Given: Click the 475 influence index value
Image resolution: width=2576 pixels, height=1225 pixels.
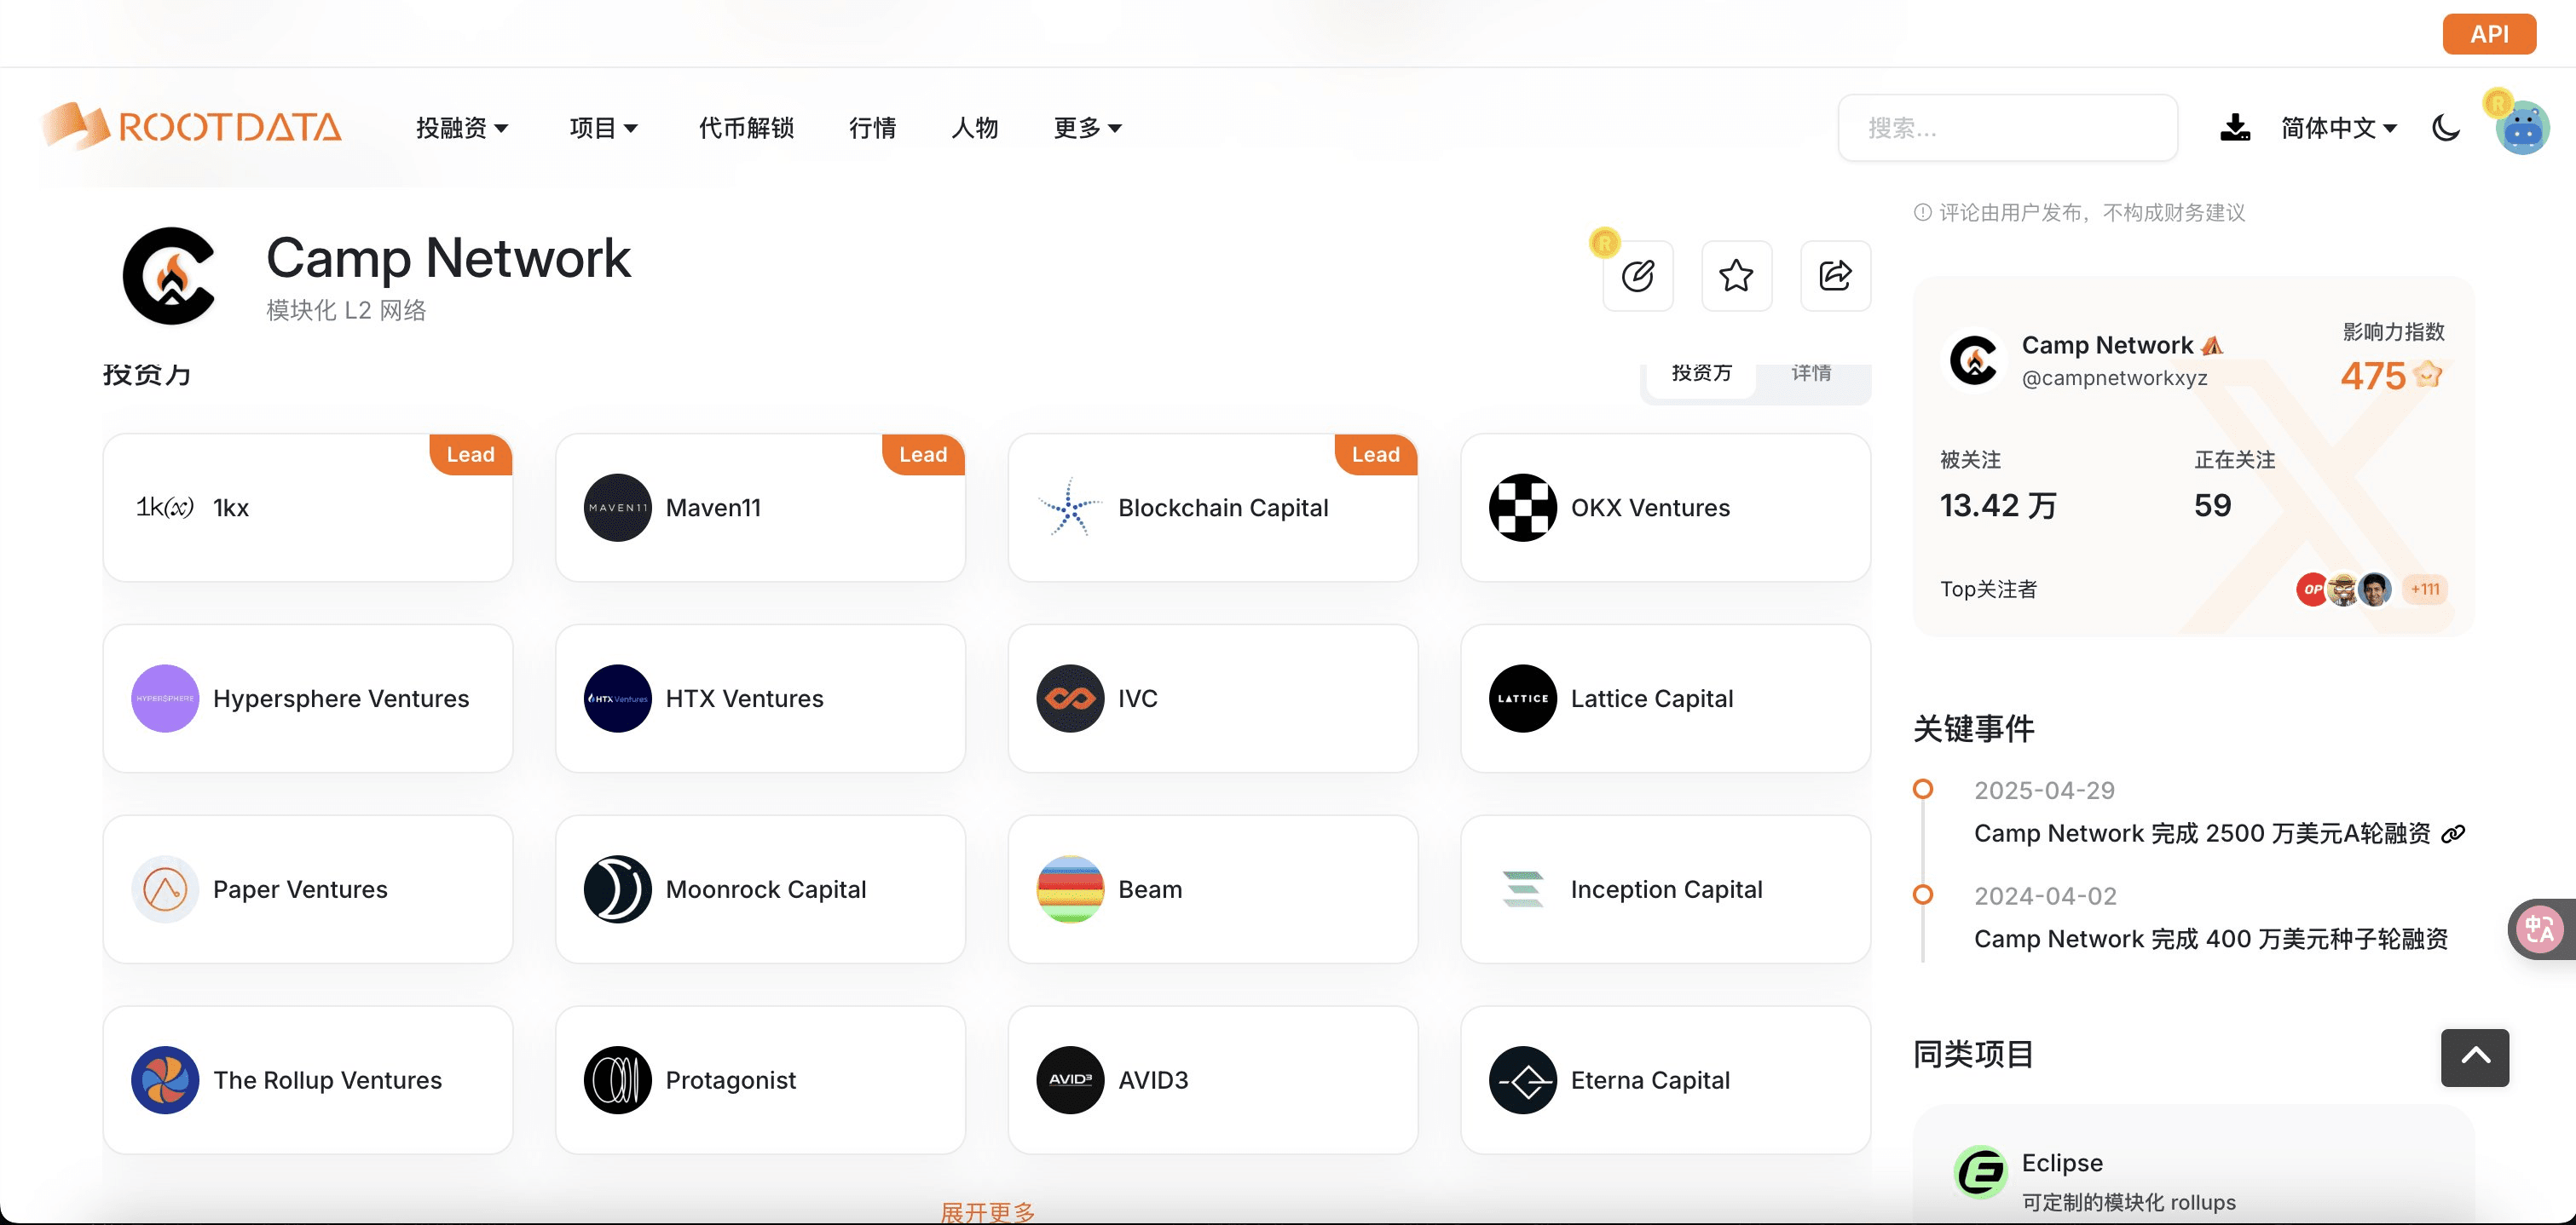Looking at the screenshot, I should [2372, 376].
